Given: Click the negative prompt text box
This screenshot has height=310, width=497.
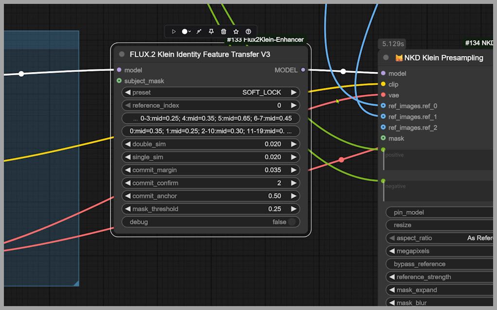Looking at the screenshot, I should [x=439, y=191].
